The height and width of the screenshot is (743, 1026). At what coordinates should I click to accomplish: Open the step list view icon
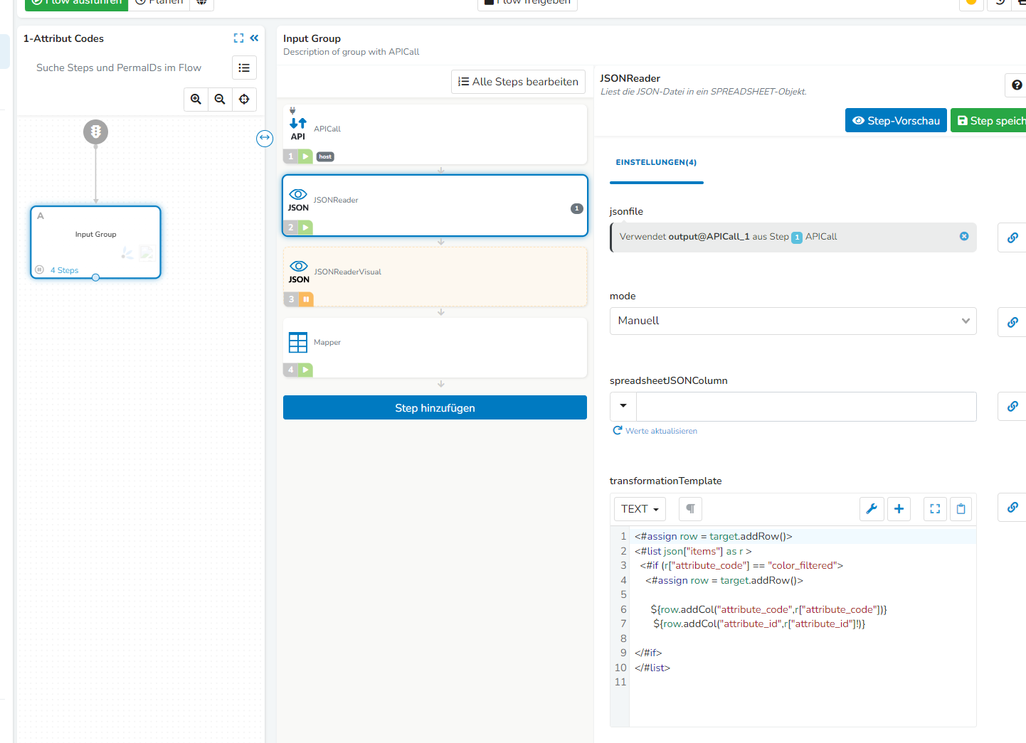244,68
